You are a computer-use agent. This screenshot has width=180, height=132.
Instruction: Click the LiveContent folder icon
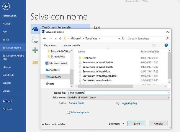[80, 58]
